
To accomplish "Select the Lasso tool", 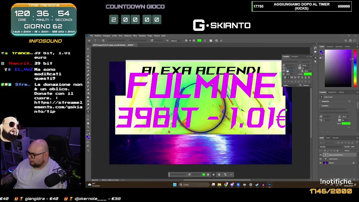I will click(88, 56).
